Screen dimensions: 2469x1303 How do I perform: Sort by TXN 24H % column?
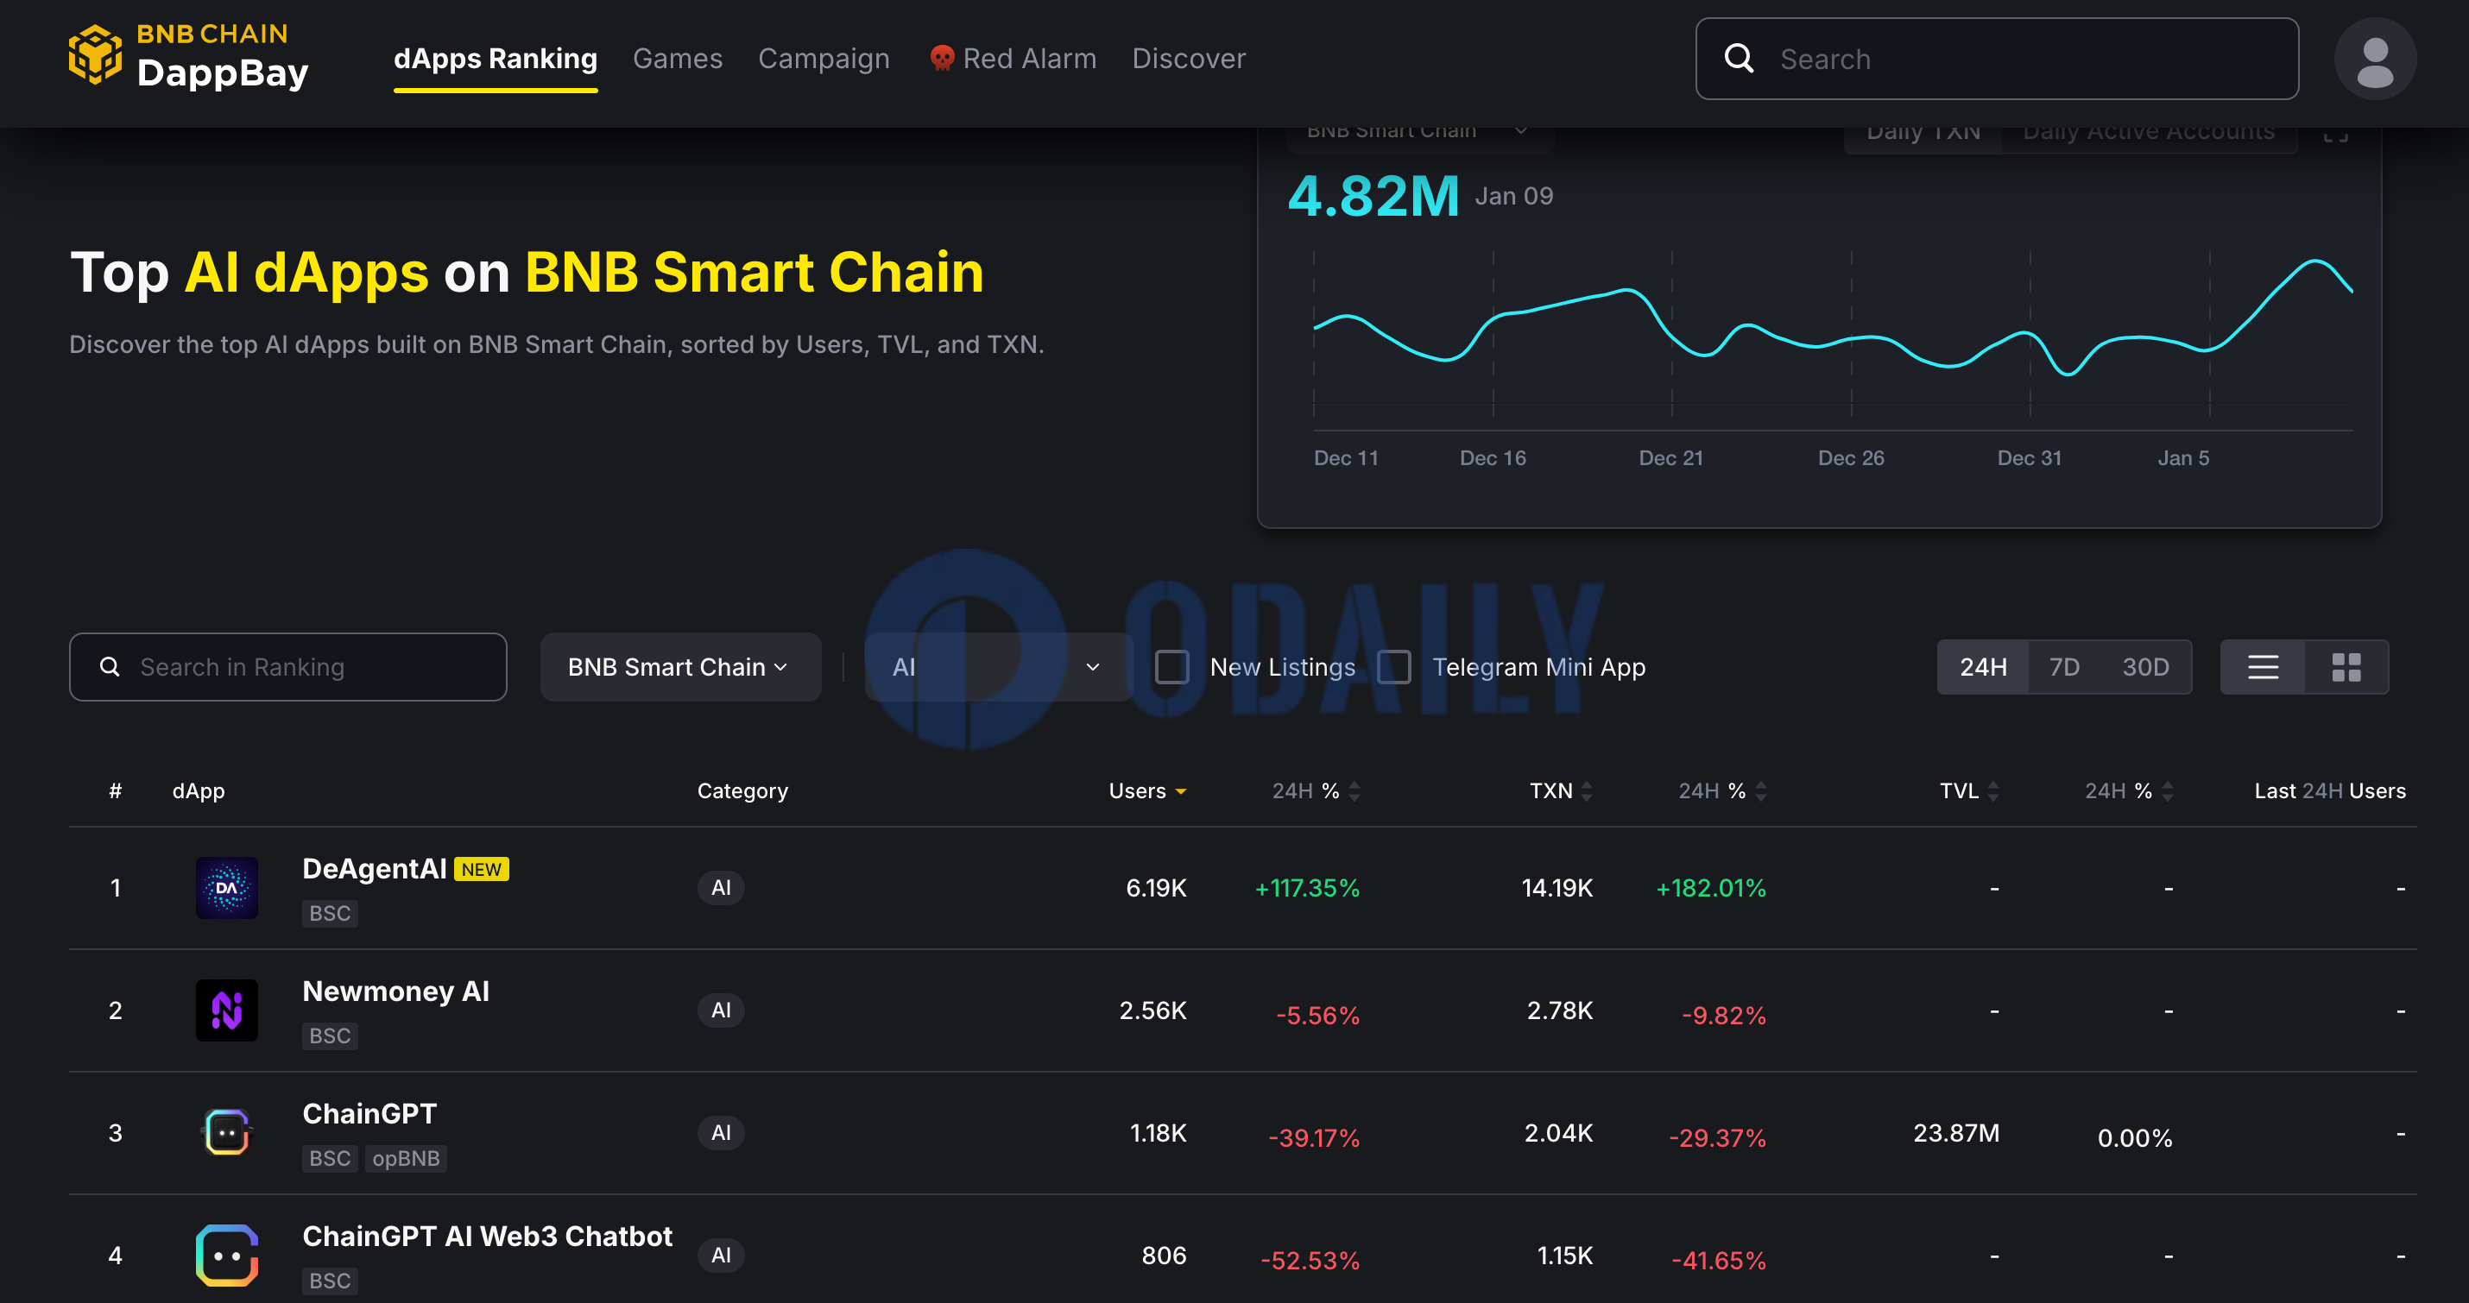(1762, 791)
